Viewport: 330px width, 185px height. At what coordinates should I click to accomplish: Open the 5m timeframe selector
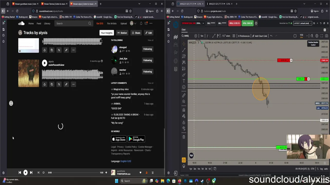click(x=202, y=36)
